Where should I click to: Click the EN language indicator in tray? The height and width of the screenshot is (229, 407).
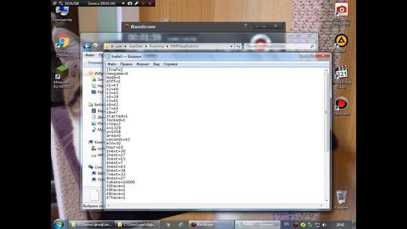coord(287,224)
